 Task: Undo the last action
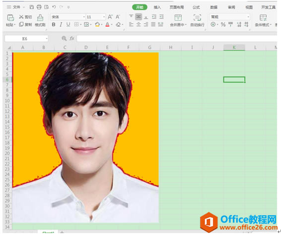(54, 7)
